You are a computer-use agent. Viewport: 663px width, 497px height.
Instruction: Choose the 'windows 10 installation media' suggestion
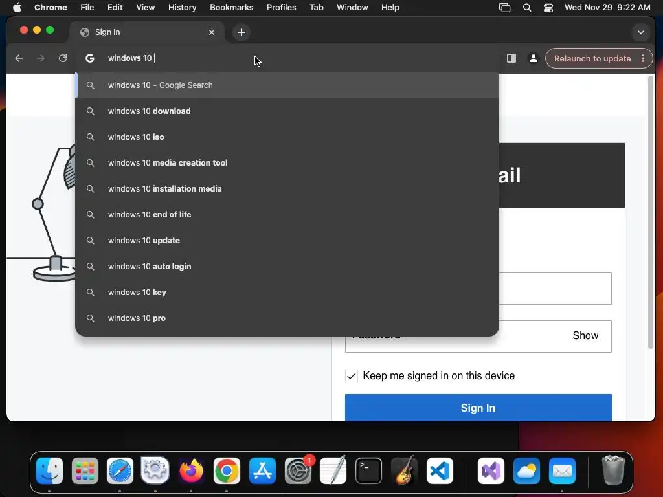click(287, 188)
